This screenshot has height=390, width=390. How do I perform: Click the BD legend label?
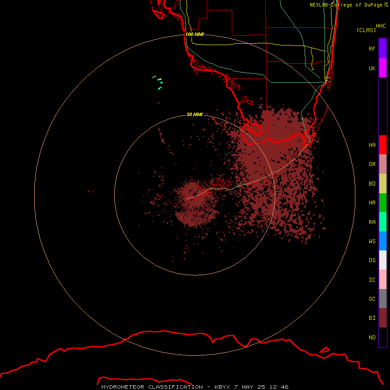(372, 184)
